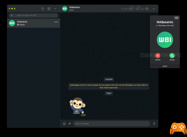The width and height of the screenshot is (187, 137).
Task: Attach a file with the paperclip icon
Action: pos(70,124)
